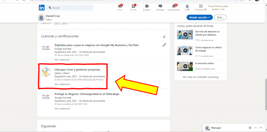The height and width of the screenshot is (132, 267).
Task: Open the Yo profile menu
Action: click(187, 8)
